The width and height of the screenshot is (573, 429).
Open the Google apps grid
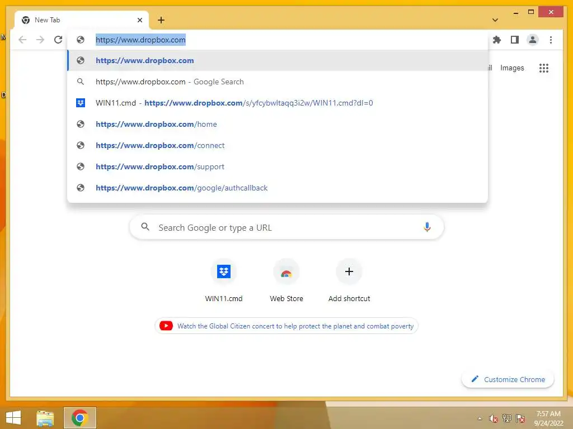click(x=544, y=68)
